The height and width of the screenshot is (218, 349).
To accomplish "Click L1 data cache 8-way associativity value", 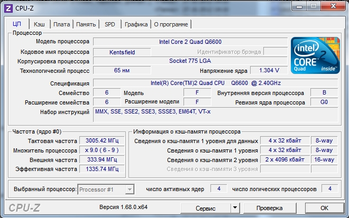I will (x=324, y=140).
